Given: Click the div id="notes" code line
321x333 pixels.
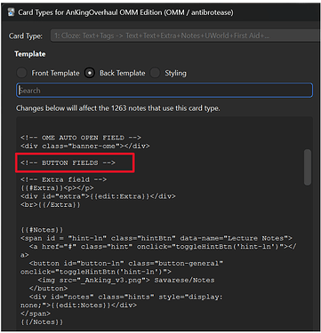Looking at the screenshot, I should (126, 297).
